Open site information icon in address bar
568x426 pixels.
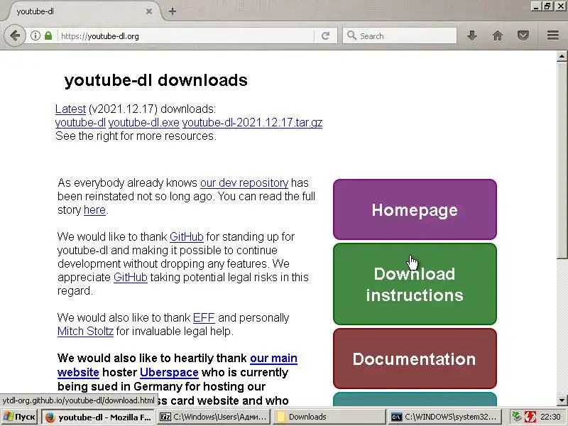(x=35, y=36)
